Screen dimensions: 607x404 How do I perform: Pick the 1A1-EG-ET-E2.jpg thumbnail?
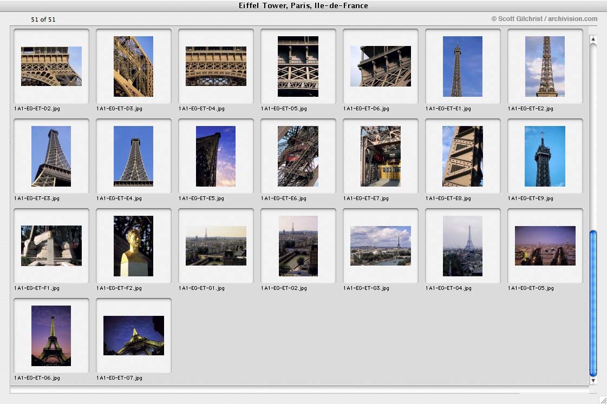(545, 67)
